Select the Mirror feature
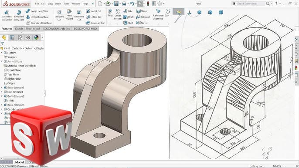Image resolution: width=299 pixels, height=168 pixels. (142, 23)
